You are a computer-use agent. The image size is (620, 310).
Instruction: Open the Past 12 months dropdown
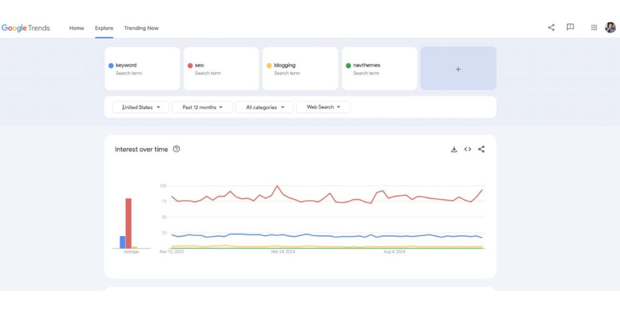202,107
